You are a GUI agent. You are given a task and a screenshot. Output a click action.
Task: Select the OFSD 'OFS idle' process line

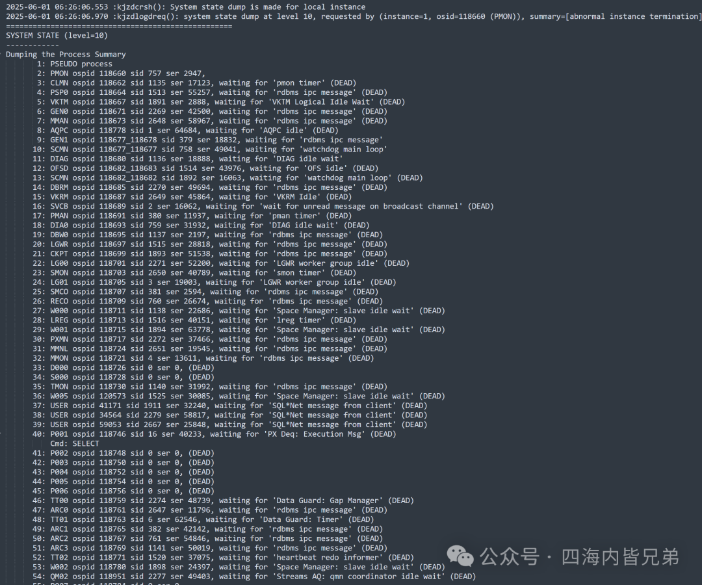click(x=205, y=168)
